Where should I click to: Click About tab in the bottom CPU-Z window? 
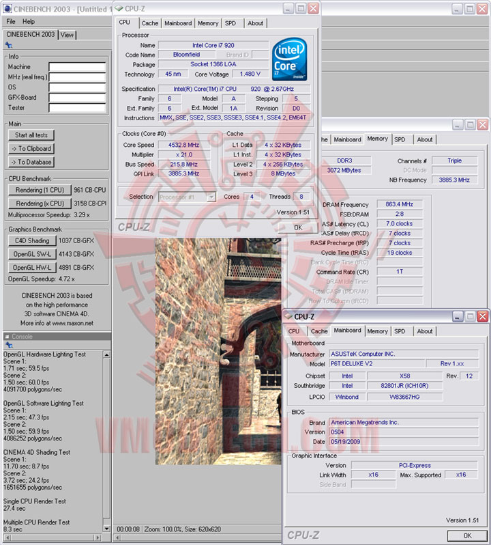[425, 331]
